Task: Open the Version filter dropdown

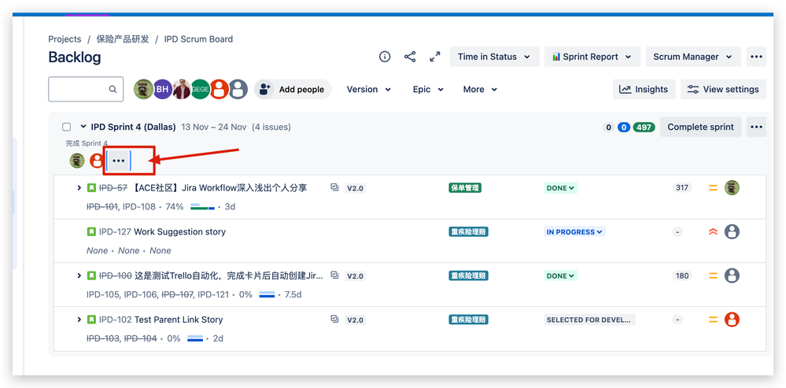Action: point(369,89)
